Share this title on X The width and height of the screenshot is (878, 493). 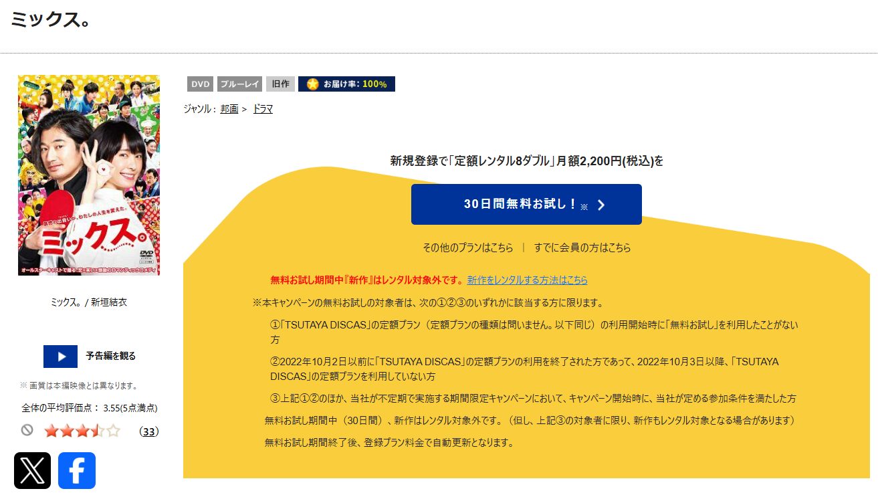[32, 470]
